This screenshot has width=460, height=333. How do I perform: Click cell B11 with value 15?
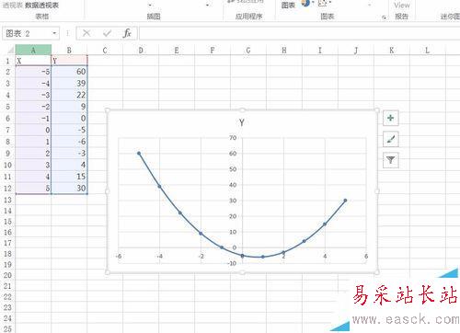[69, 177]
